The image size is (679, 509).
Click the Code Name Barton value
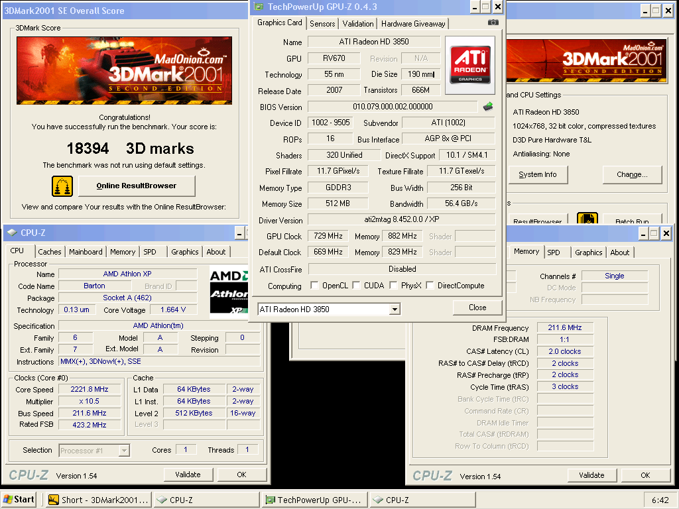pyautogui.click(x=94, y=286)
